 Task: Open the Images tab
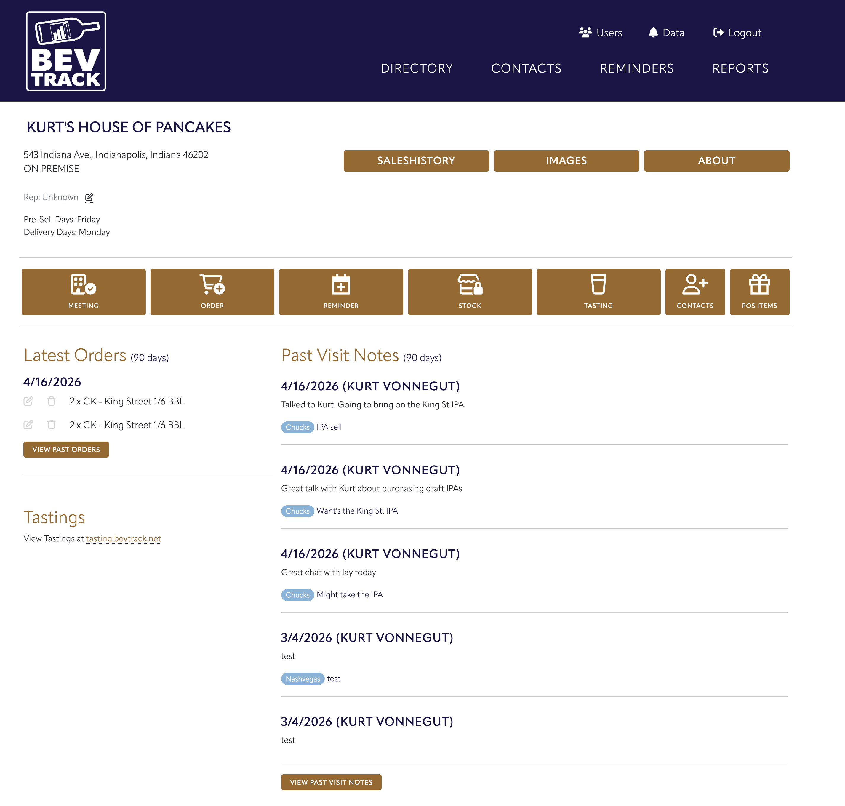tap(566, 161)
